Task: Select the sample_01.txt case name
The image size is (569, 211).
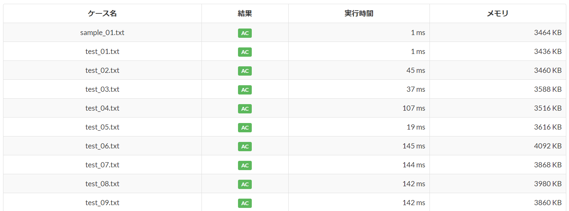Action: (102, 33)
